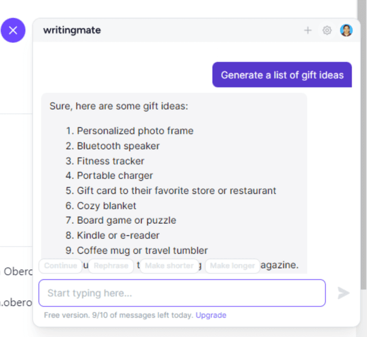Click the 'Gift card to their favorite store' item

[176, 191]
